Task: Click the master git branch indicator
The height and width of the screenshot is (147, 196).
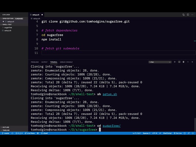Action: click(x=6, y=133)
